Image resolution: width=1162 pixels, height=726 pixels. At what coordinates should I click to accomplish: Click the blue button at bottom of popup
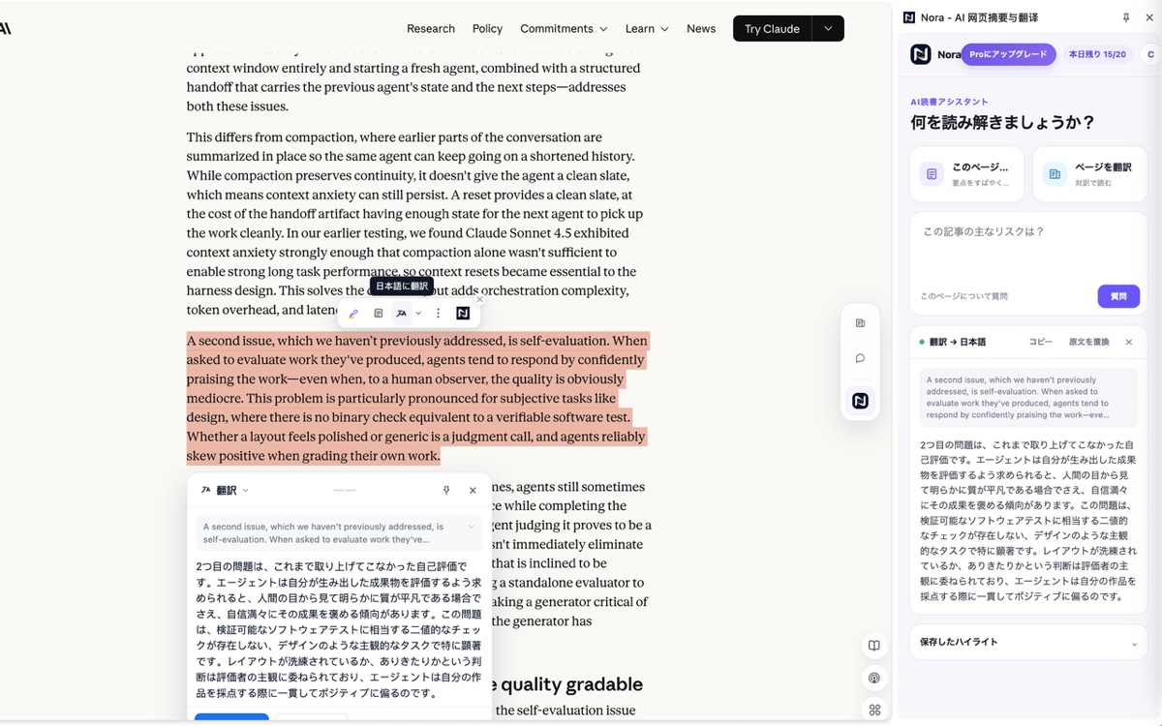coord(231,718)
